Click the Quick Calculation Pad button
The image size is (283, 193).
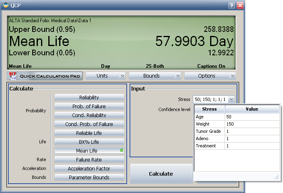coord(45,76)
